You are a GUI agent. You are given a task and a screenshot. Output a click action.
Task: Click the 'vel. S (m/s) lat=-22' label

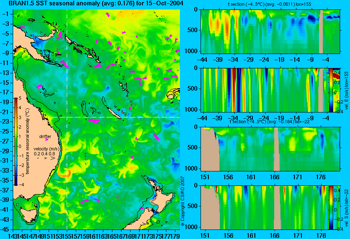pos(347,208)
